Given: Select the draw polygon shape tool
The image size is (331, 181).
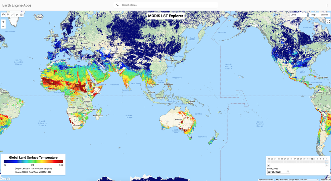Looking at the screenshot, I should [x=17, y=15].
